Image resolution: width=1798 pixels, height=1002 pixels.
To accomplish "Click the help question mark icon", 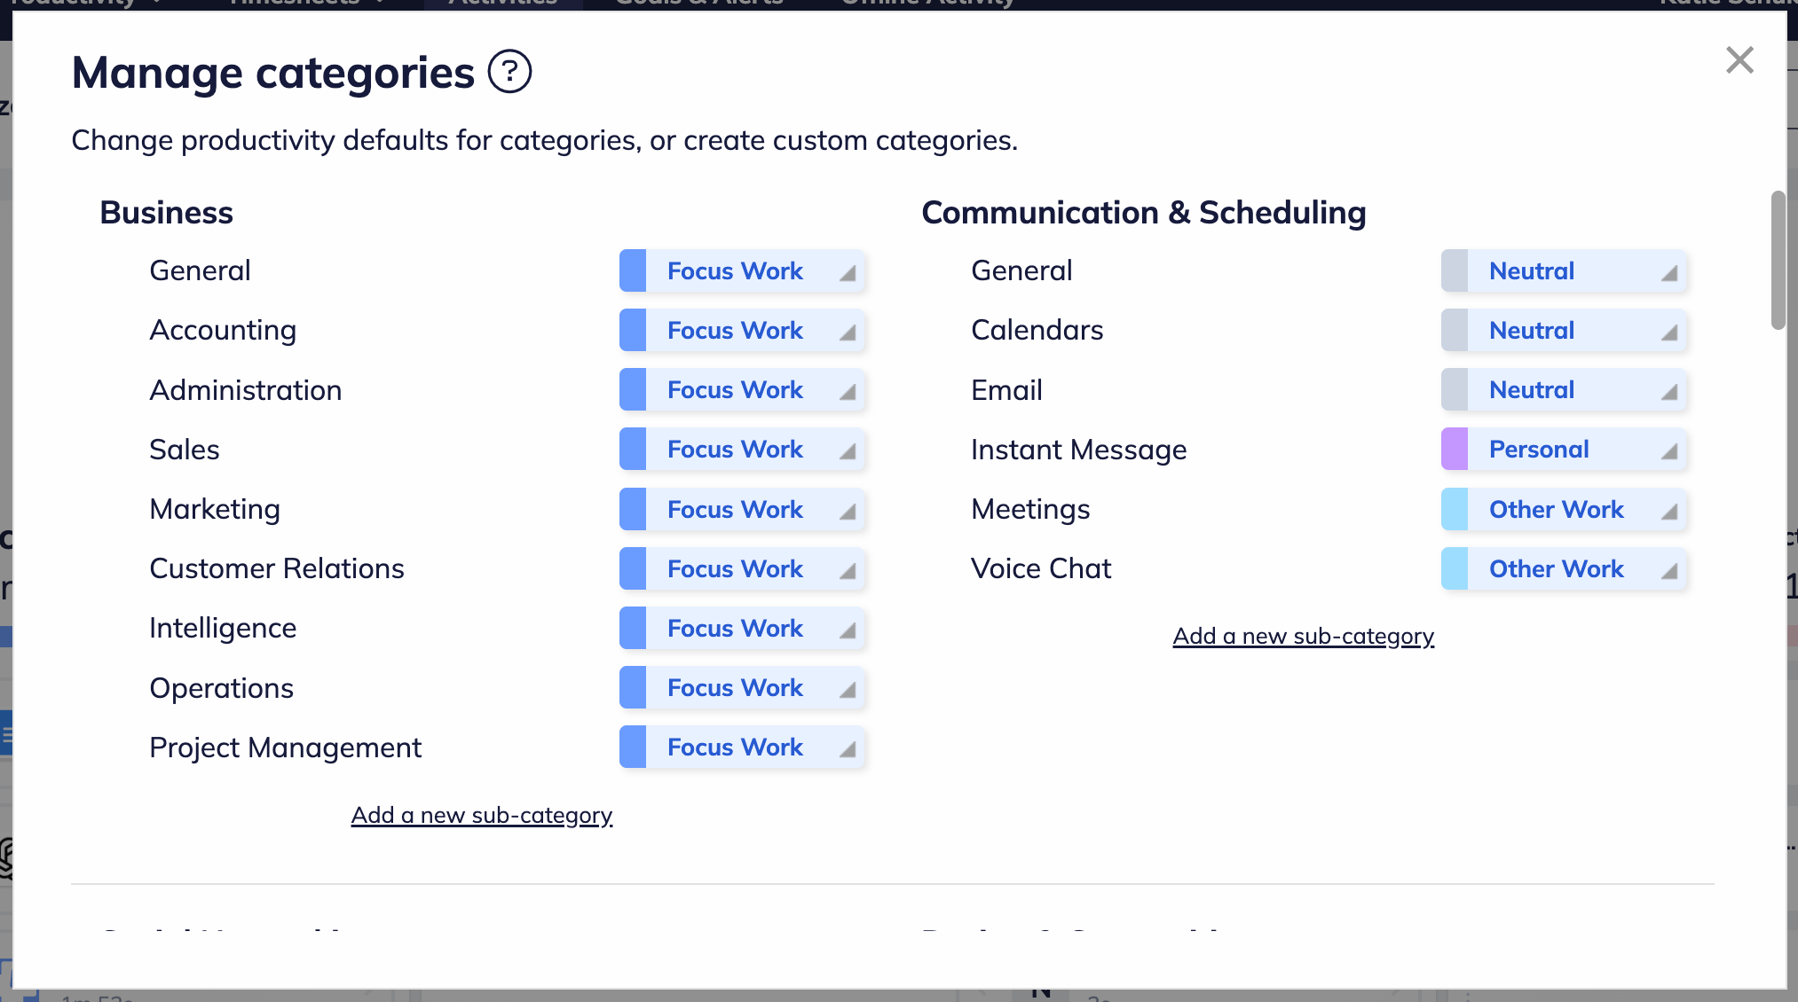I will 509,72.
